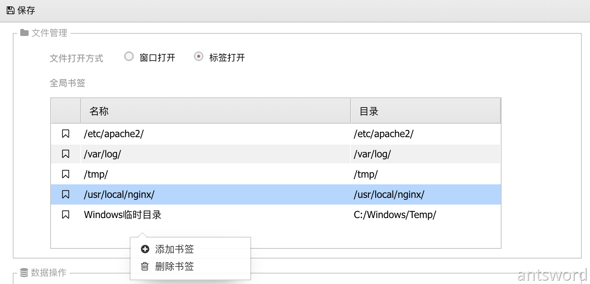Click the bookmark icon for /var/log/
590x284 pixels.
(66, 154)
